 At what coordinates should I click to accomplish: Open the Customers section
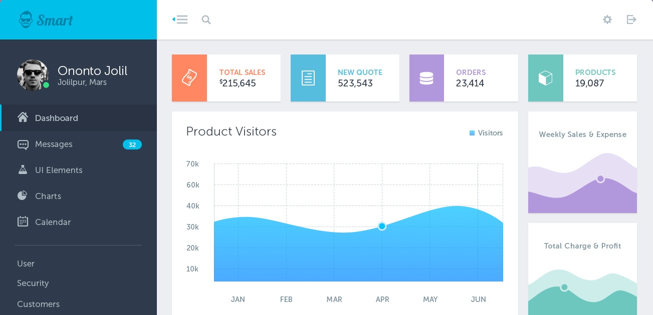[38, 304]
